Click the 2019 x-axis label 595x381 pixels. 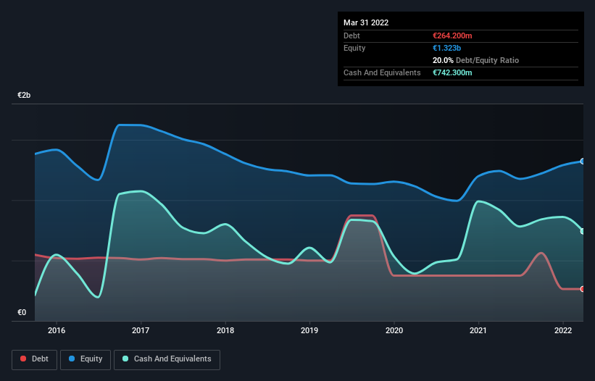(x=309, y=330)
